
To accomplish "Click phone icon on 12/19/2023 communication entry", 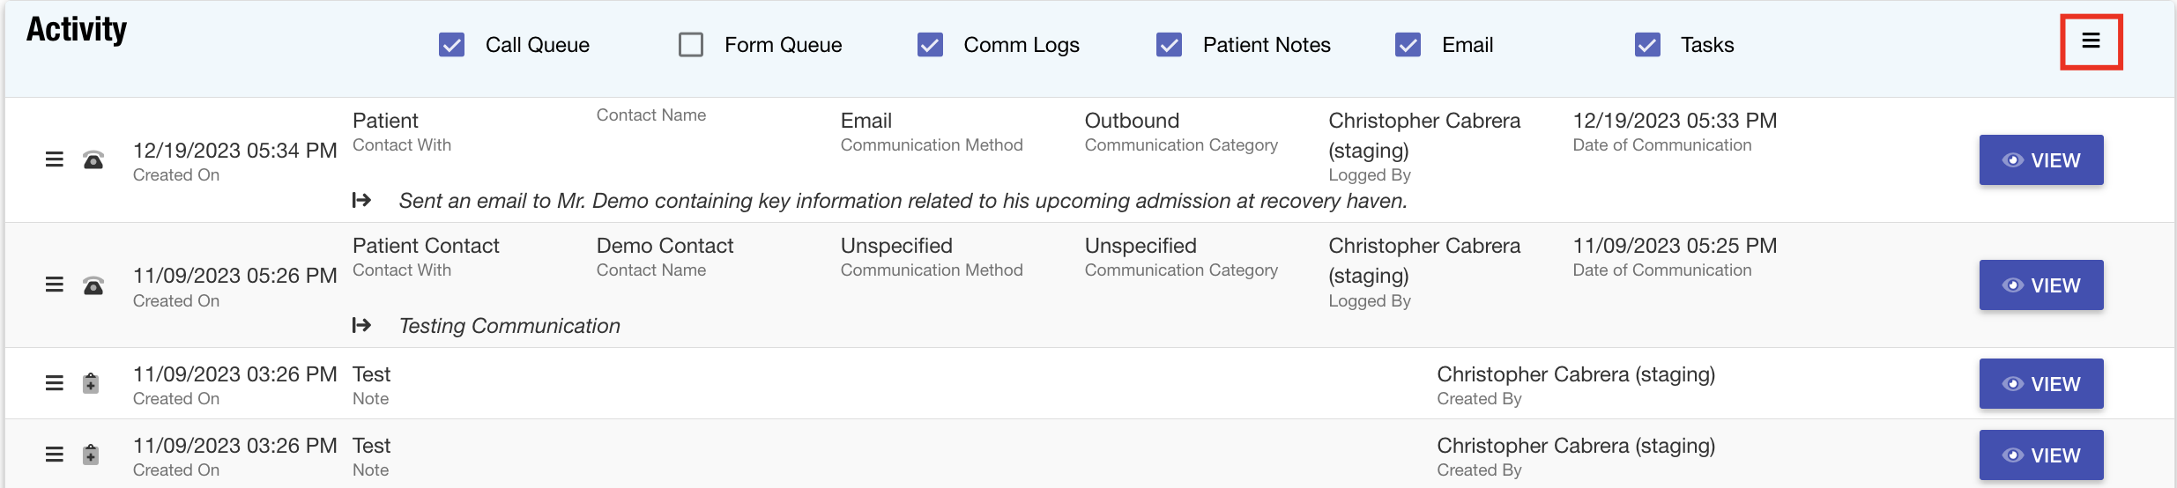I will coord(93,160).
